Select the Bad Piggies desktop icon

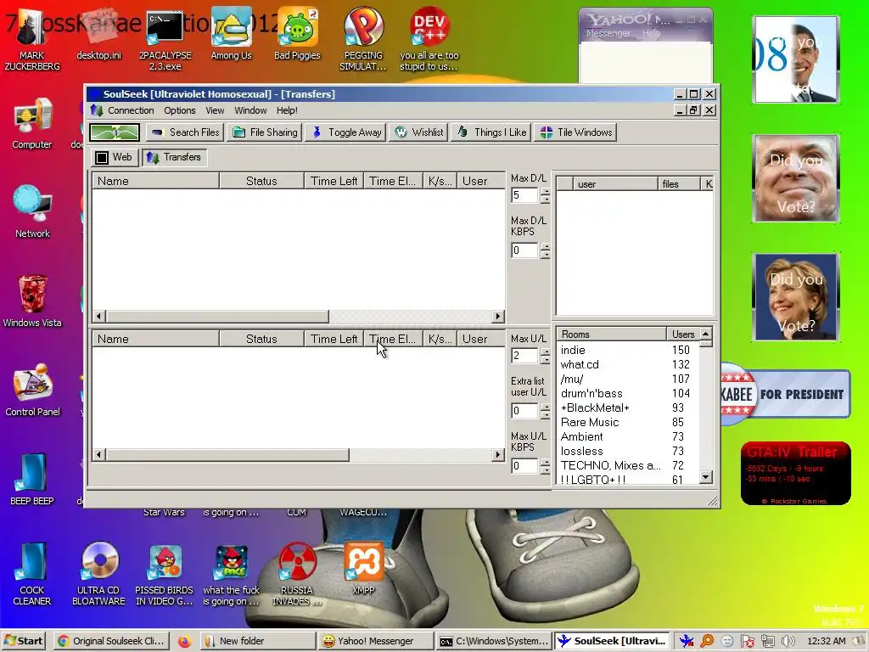(x=298, y=34)
